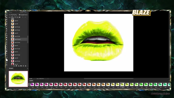
Task: Click the Change Screen Mode icon
Action: coord(7,65)
